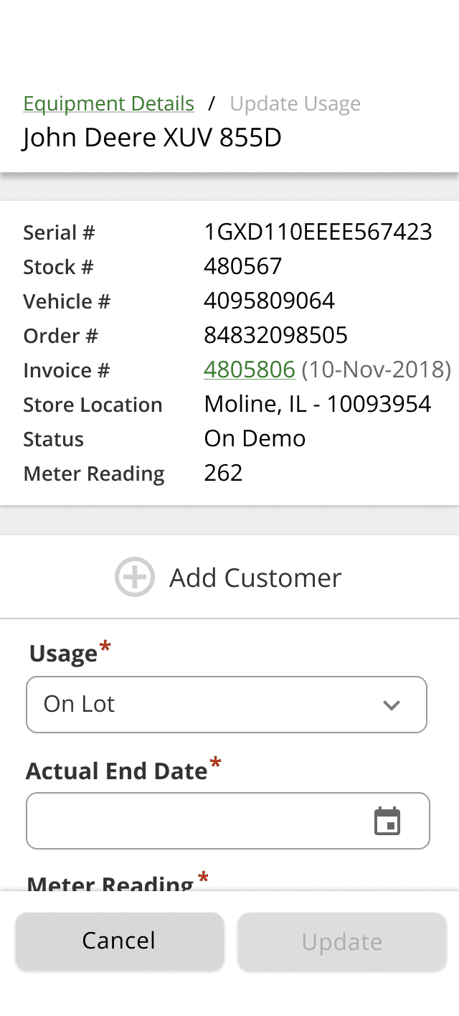The width and height of the screenshot is (459, 1016).
Task: Click the plus circle Add Customer icon
Action: coord(135,577)
